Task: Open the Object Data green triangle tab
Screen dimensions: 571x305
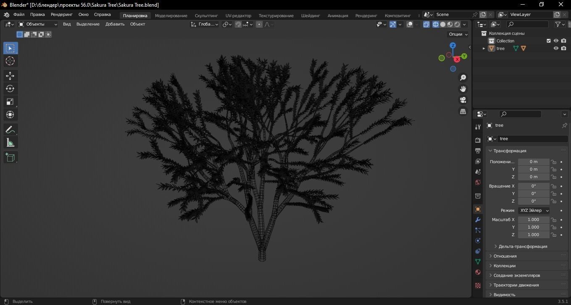Action: pos(478,261)
